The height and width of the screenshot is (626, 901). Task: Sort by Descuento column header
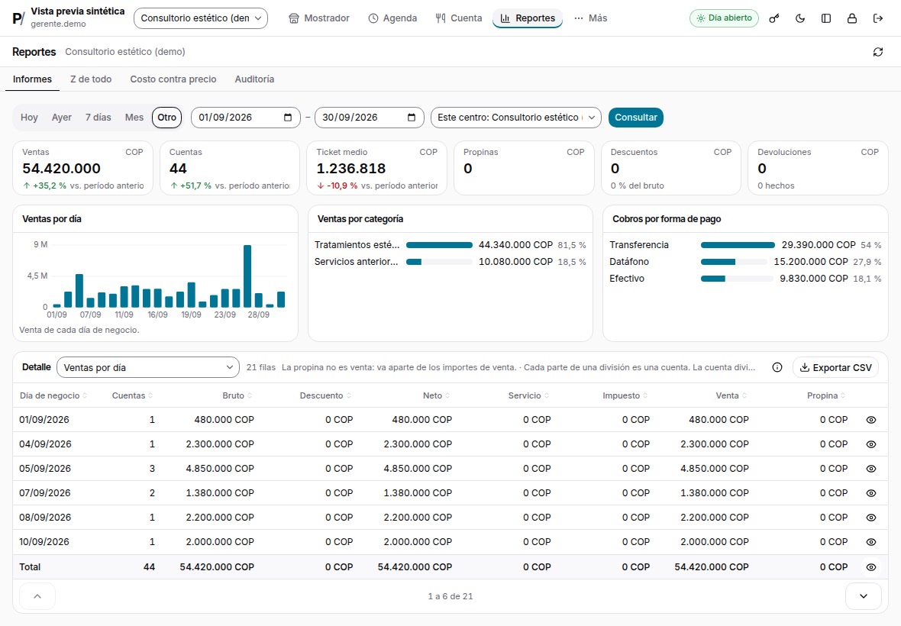pos(325,395)
